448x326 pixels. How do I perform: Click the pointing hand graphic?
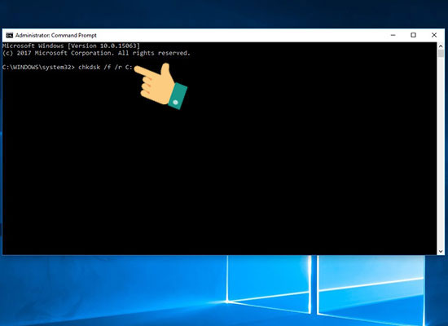(x=160, y=86)
